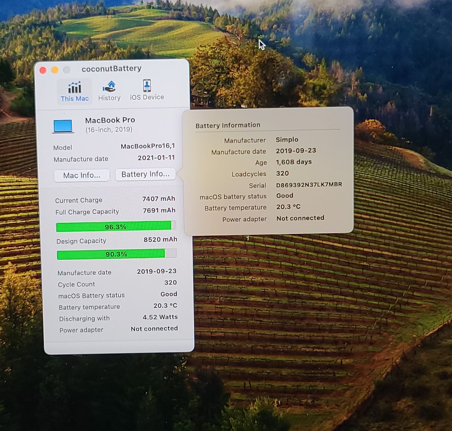Close the coconutBattery window
This screenshot has width=452, height=431.
click(x=43, y=70)
